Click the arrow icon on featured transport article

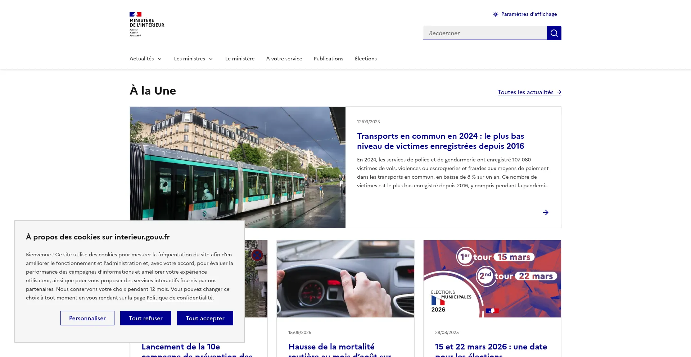click(545, 212)
